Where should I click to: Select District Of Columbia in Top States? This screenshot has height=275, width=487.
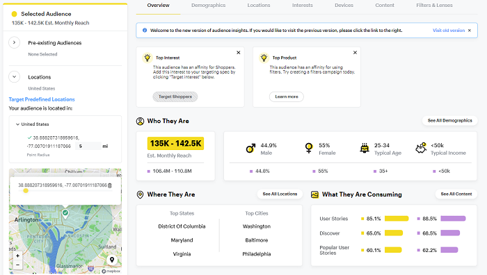click(x=182, y=226)
